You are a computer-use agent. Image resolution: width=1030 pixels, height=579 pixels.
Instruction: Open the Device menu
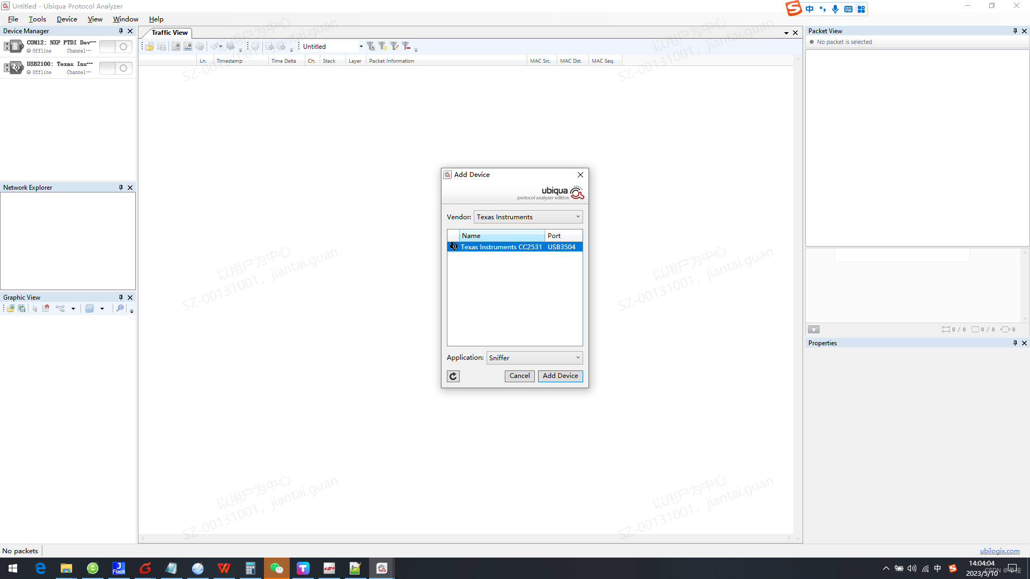pos(67,19)
